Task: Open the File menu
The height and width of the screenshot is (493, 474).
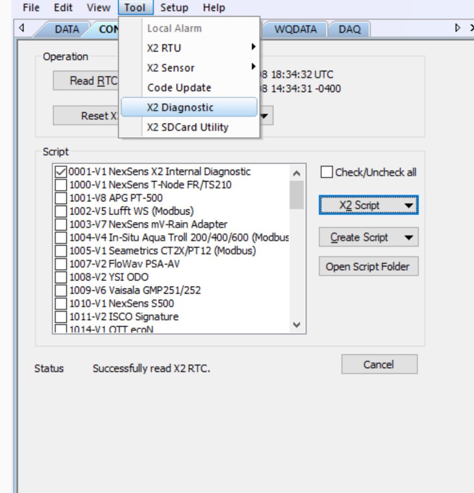Action: pos(31,7)
